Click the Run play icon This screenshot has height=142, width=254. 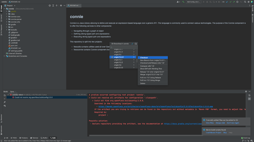pyautogui.click(x=204, y=2)
